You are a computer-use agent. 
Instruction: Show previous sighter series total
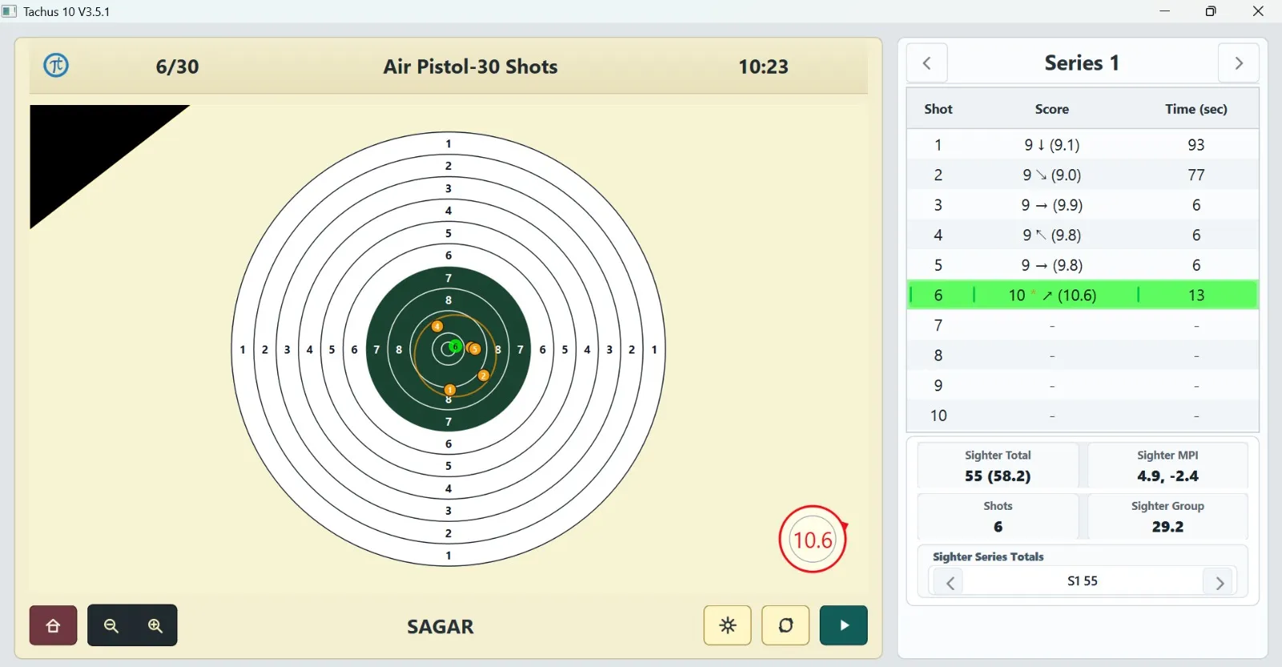949,582
